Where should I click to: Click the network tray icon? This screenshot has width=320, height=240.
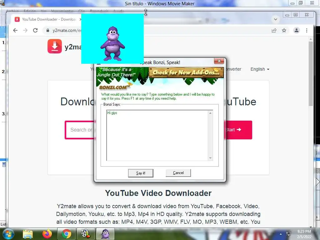pos(288,234)
